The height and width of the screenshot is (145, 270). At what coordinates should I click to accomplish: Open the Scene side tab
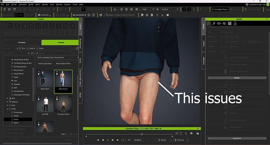tap(80, 61)
